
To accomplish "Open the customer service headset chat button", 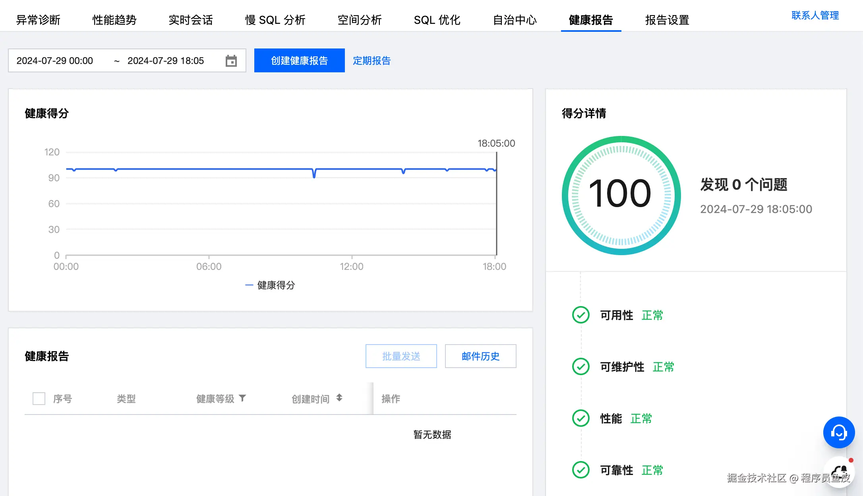I will (x=838, y=432).
